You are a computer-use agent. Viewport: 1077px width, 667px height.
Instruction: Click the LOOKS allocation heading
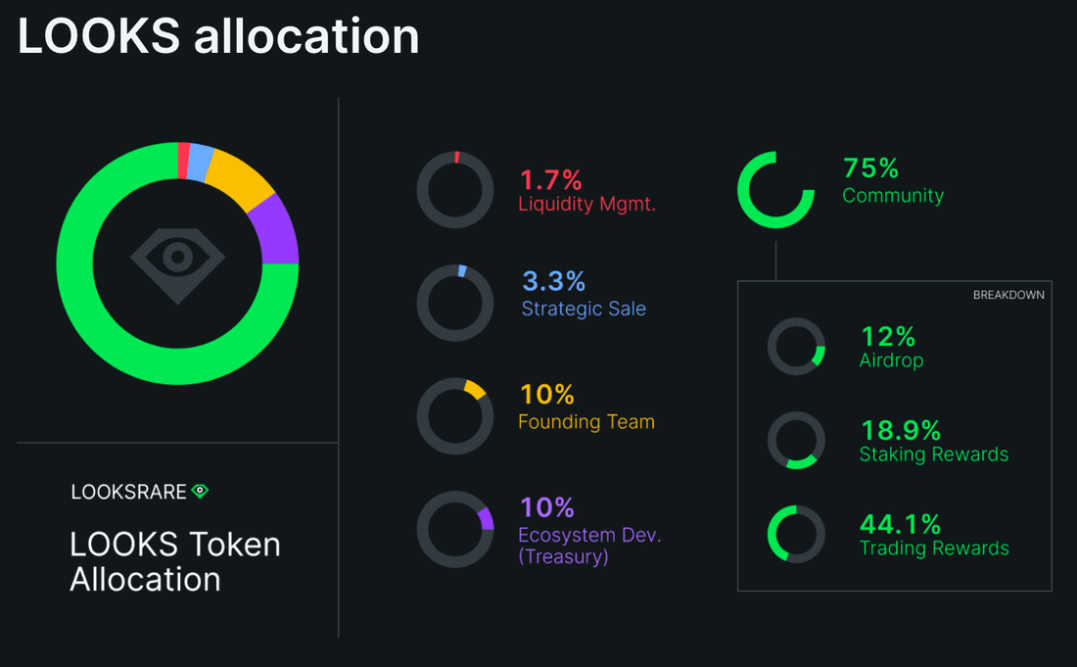pyautogui.click(x=218, y=36)
